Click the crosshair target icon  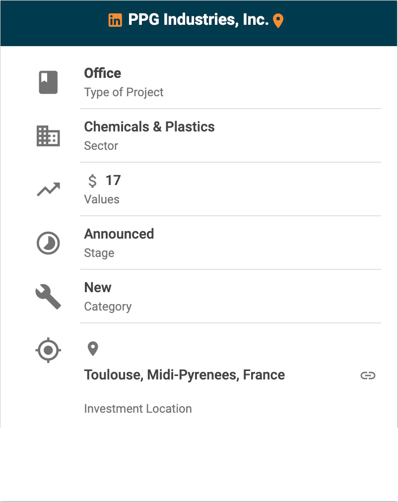48,351
